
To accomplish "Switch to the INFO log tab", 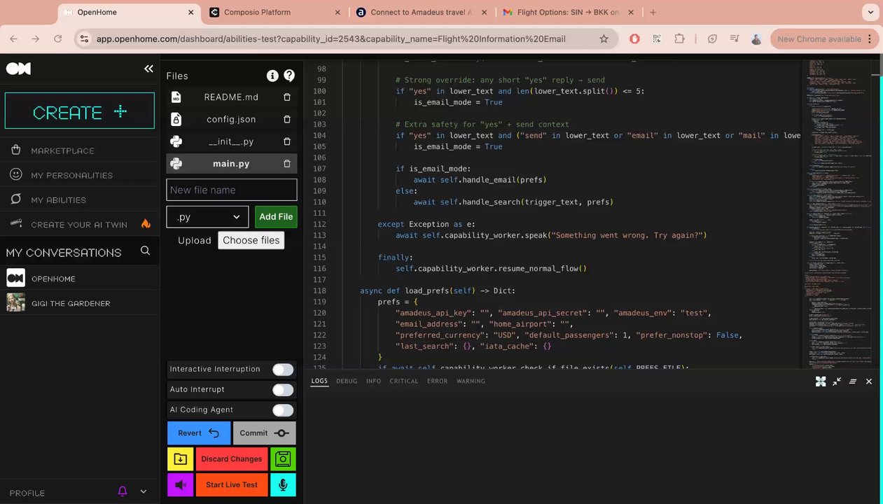I will pyautogui.click(x=374, y=381).
